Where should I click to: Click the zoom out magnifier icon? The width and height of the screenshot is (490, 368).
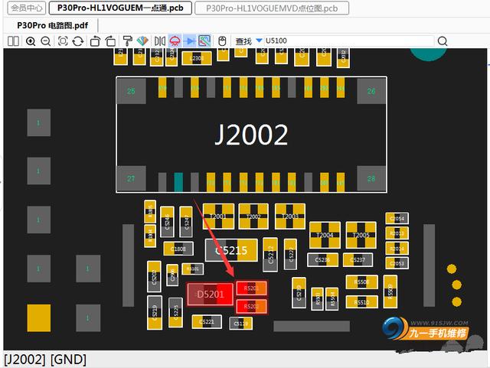click(x=45, y=41)
